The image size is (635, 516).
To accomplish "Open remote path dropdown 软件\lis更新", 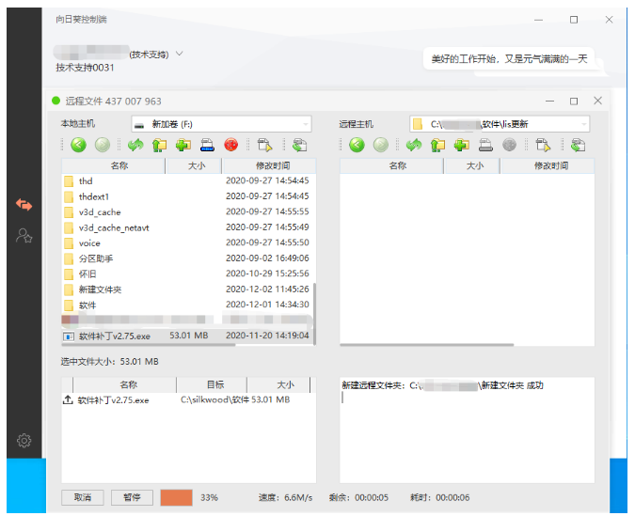I will [500, 124].
